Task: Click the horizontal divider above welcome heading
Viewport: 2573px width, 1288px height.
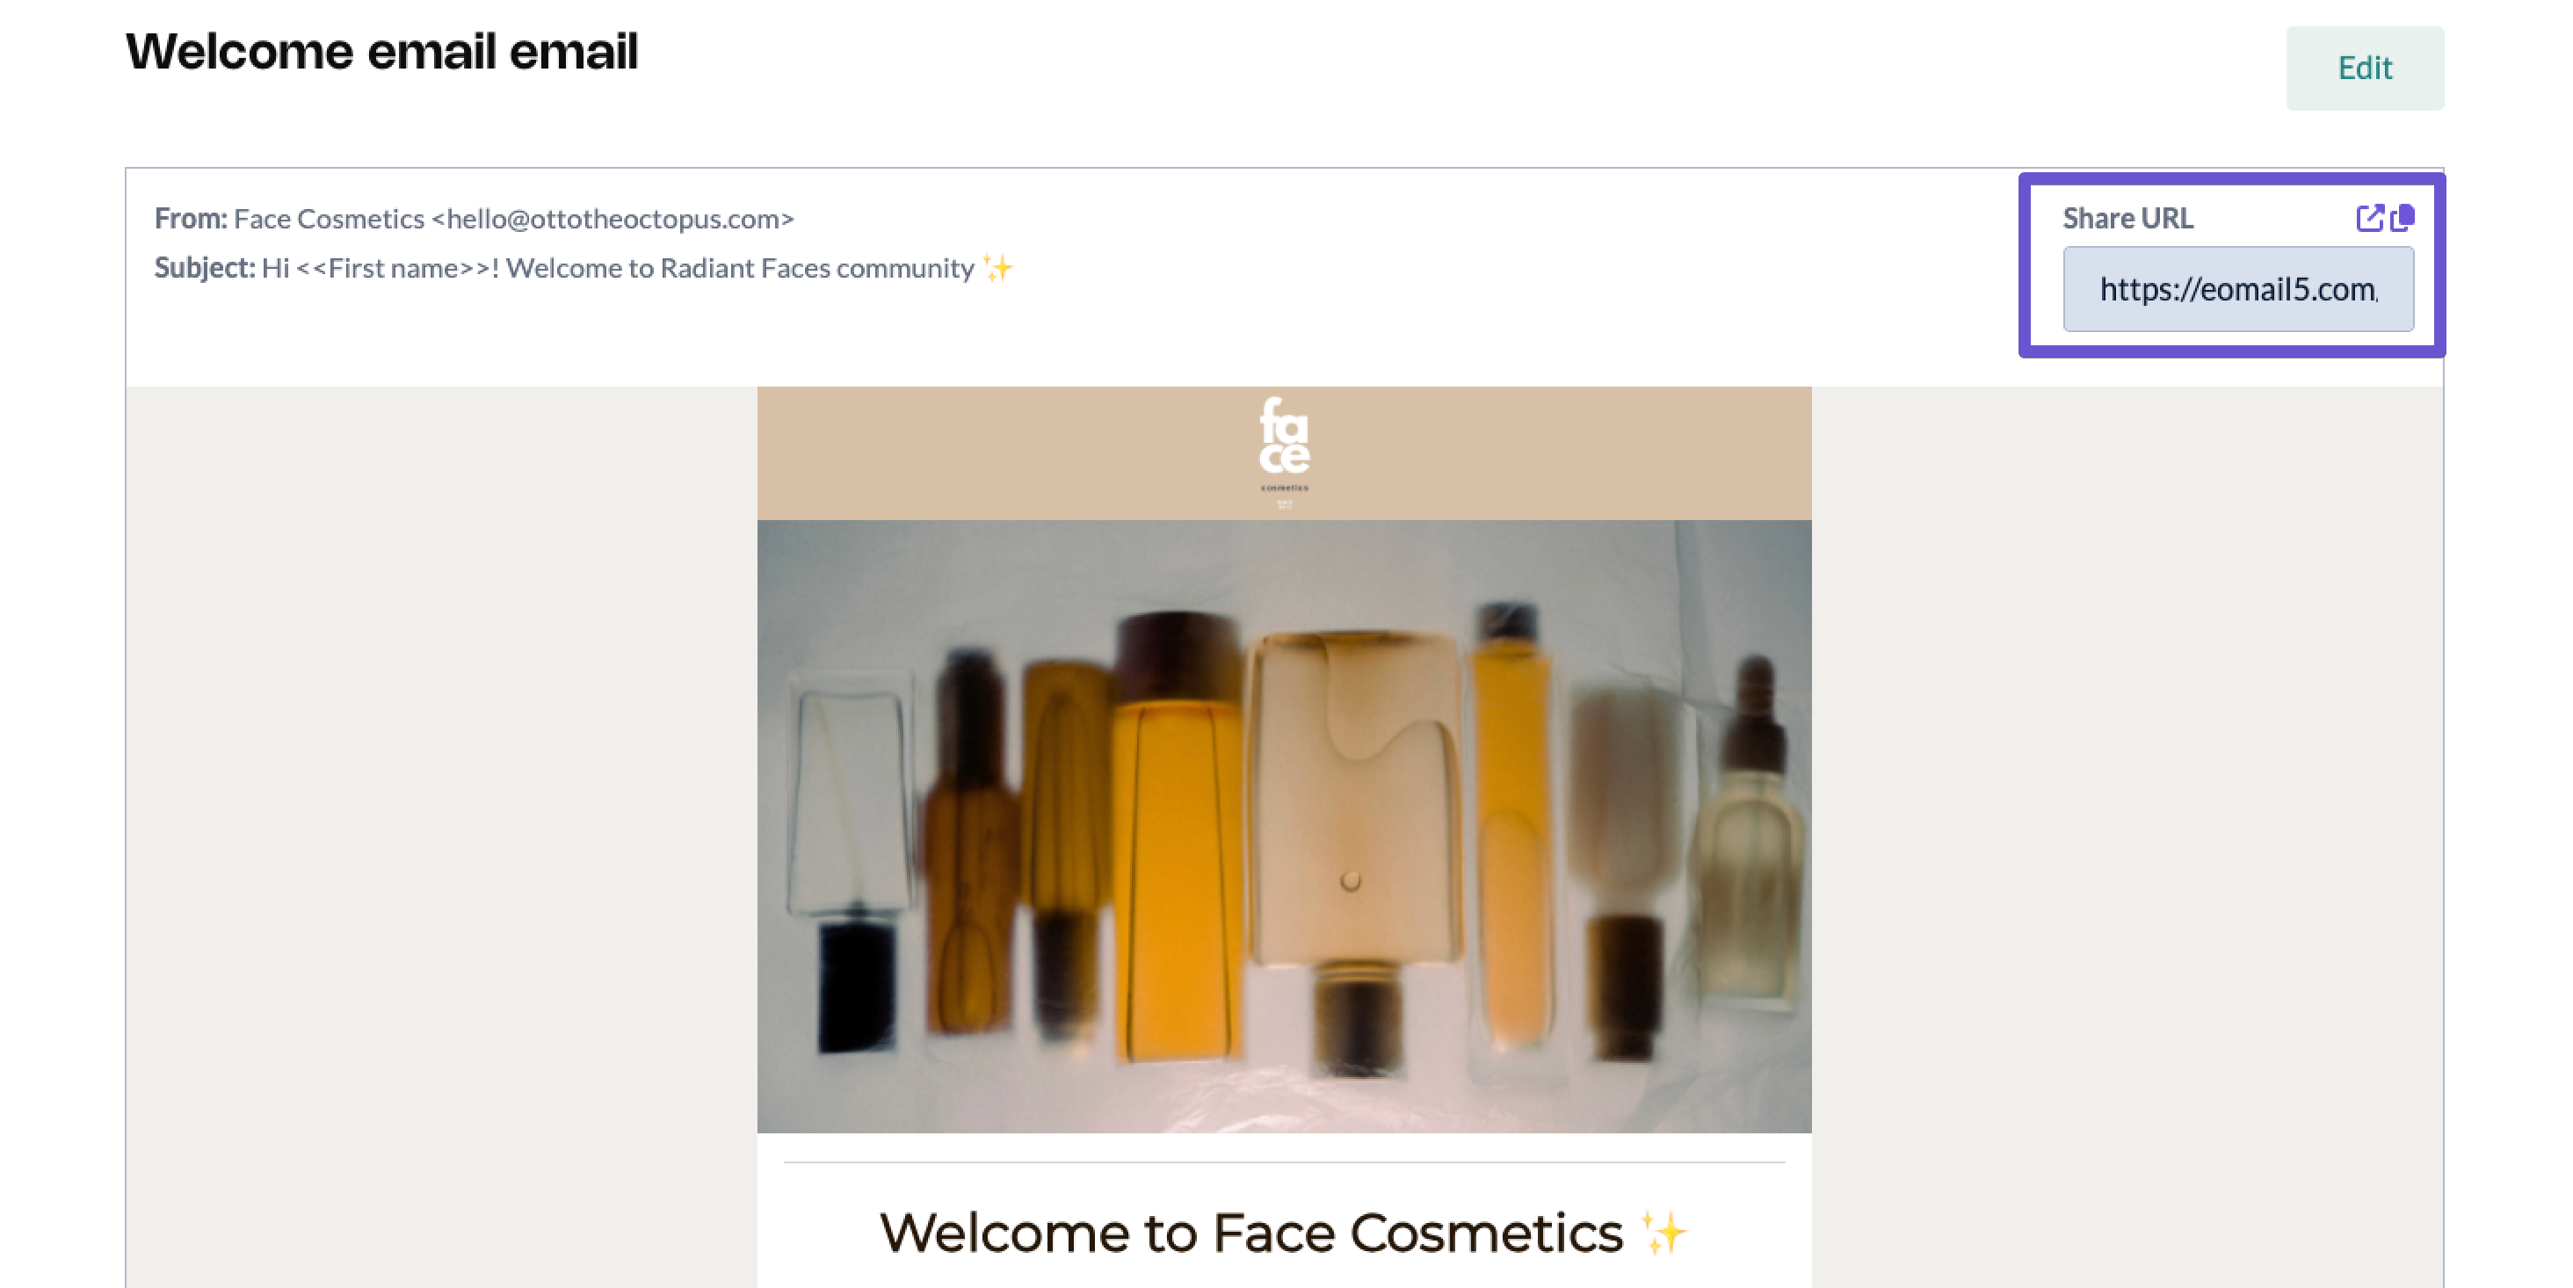Action: tap(1284, 1162)
